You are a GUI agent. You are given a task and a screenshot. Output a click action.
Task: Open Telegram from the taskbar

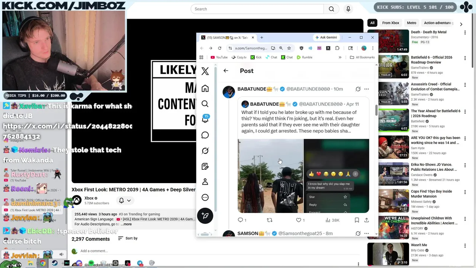pos(140,263)
